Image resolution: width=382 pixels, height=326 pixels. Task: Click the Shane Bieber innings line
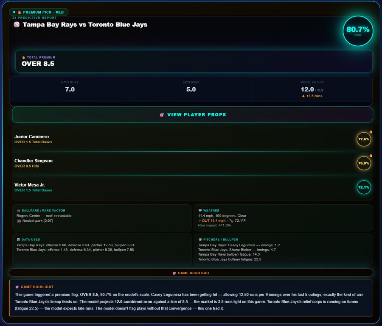coord(237,250)
